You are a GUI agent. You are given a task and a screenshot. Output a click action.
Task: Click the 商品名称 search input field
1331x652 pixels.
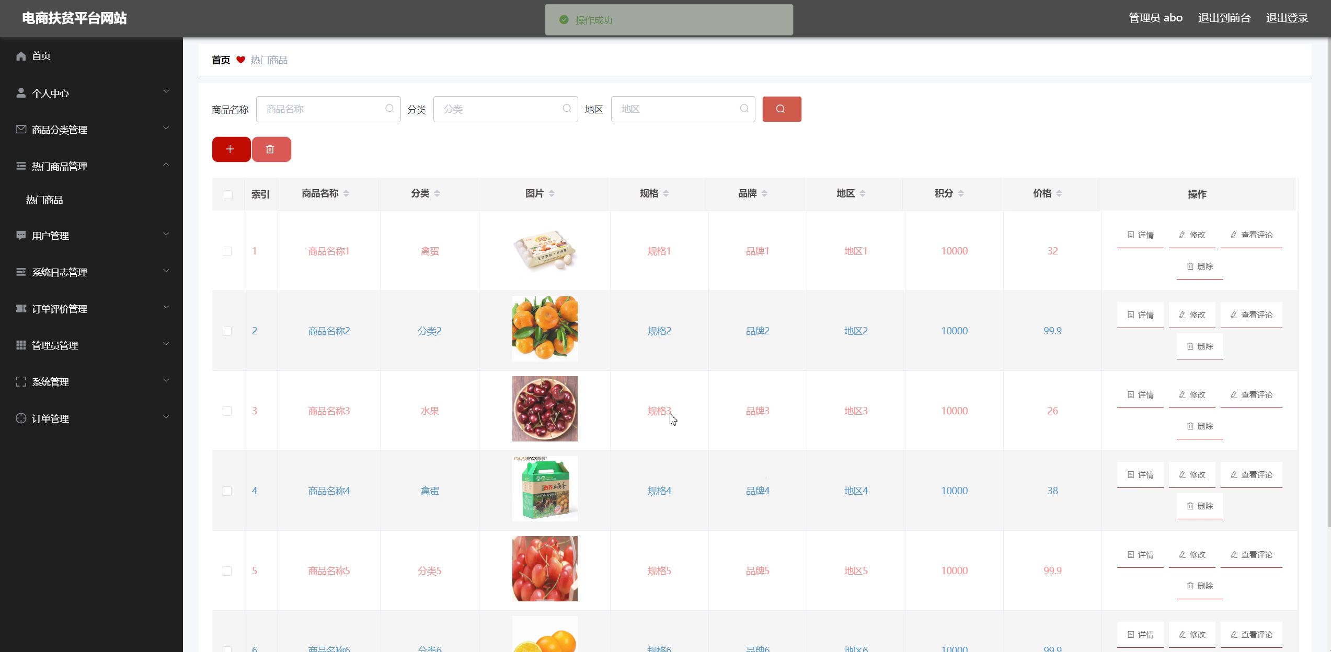pyautogui.click(x=328, y=109)
